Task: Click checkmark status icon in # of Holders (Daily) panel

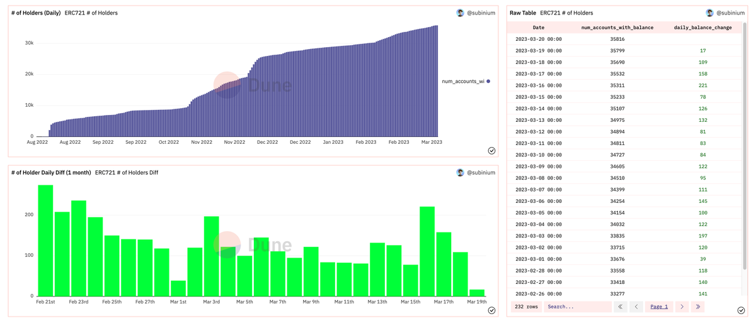Action: [x=491, y=151]
